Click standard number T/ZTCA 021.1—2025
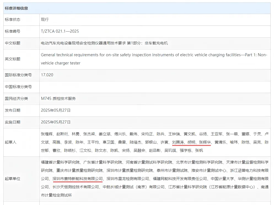This screenshot has height=205, width=274. pyautogui.click(x=60, y=31)
